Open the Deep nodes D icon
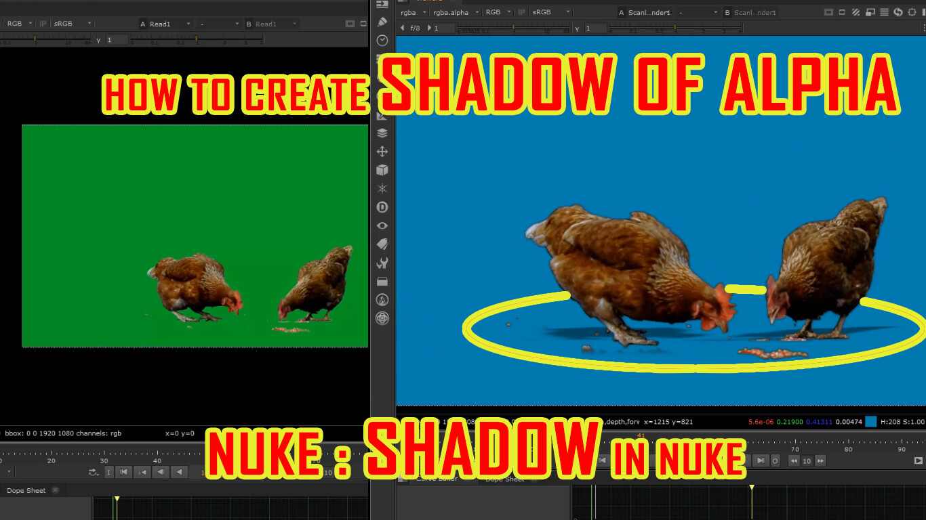Viewport: 926px width, 520px height. (382, 207)
